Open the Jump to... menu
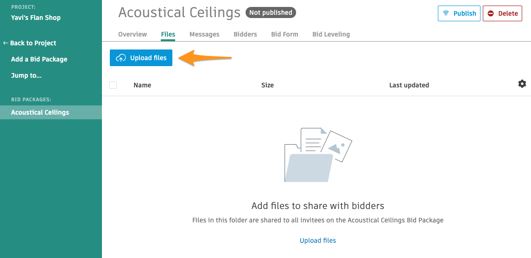This screenshot has height=258, width=531. 26,75
